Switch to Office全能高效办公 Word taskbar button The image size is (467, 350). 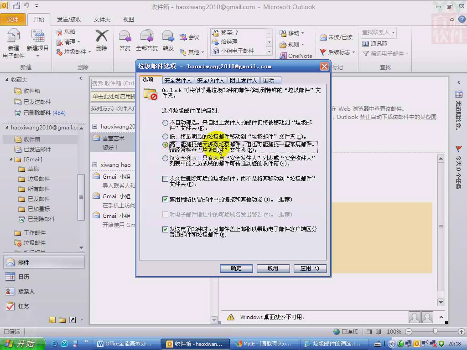click(x=128, y=344)
